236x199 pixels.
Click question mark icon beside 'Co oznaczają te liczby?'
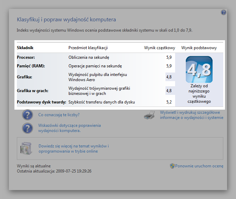click(x=28, y=115)
